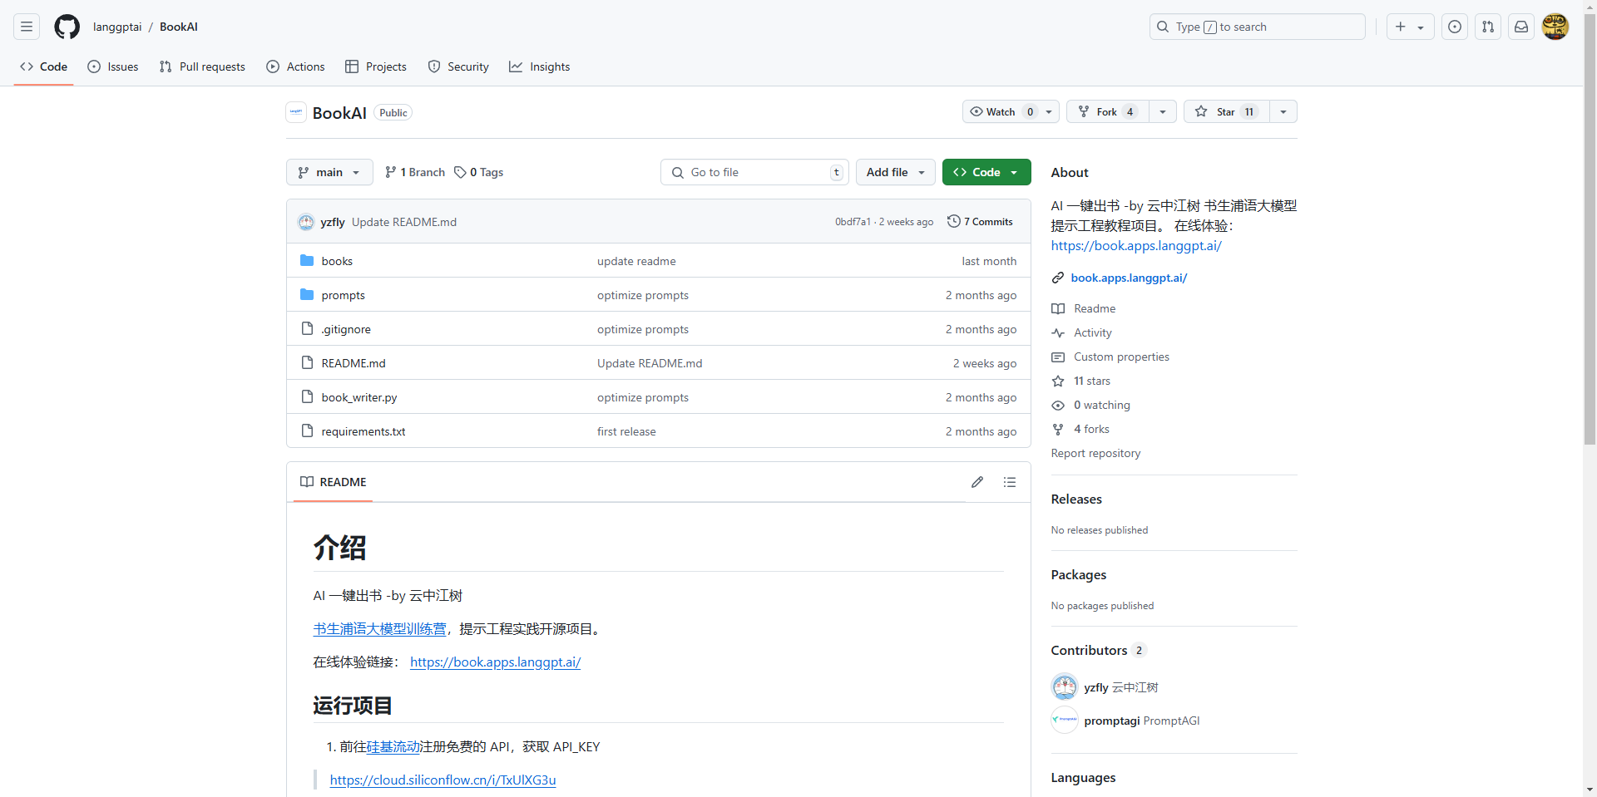Open the 书生浦语大模型训练营 link
Image resolution: width=1597 pixels, height=797 pixels.
click(379, 629)
